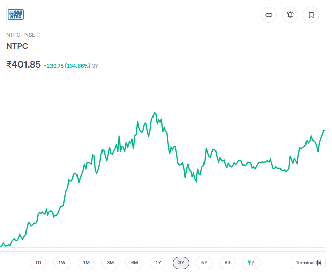Screen dimensions: 332x277
Task: Switch to candlestick chart view icon
Action: tap(251, 263)
